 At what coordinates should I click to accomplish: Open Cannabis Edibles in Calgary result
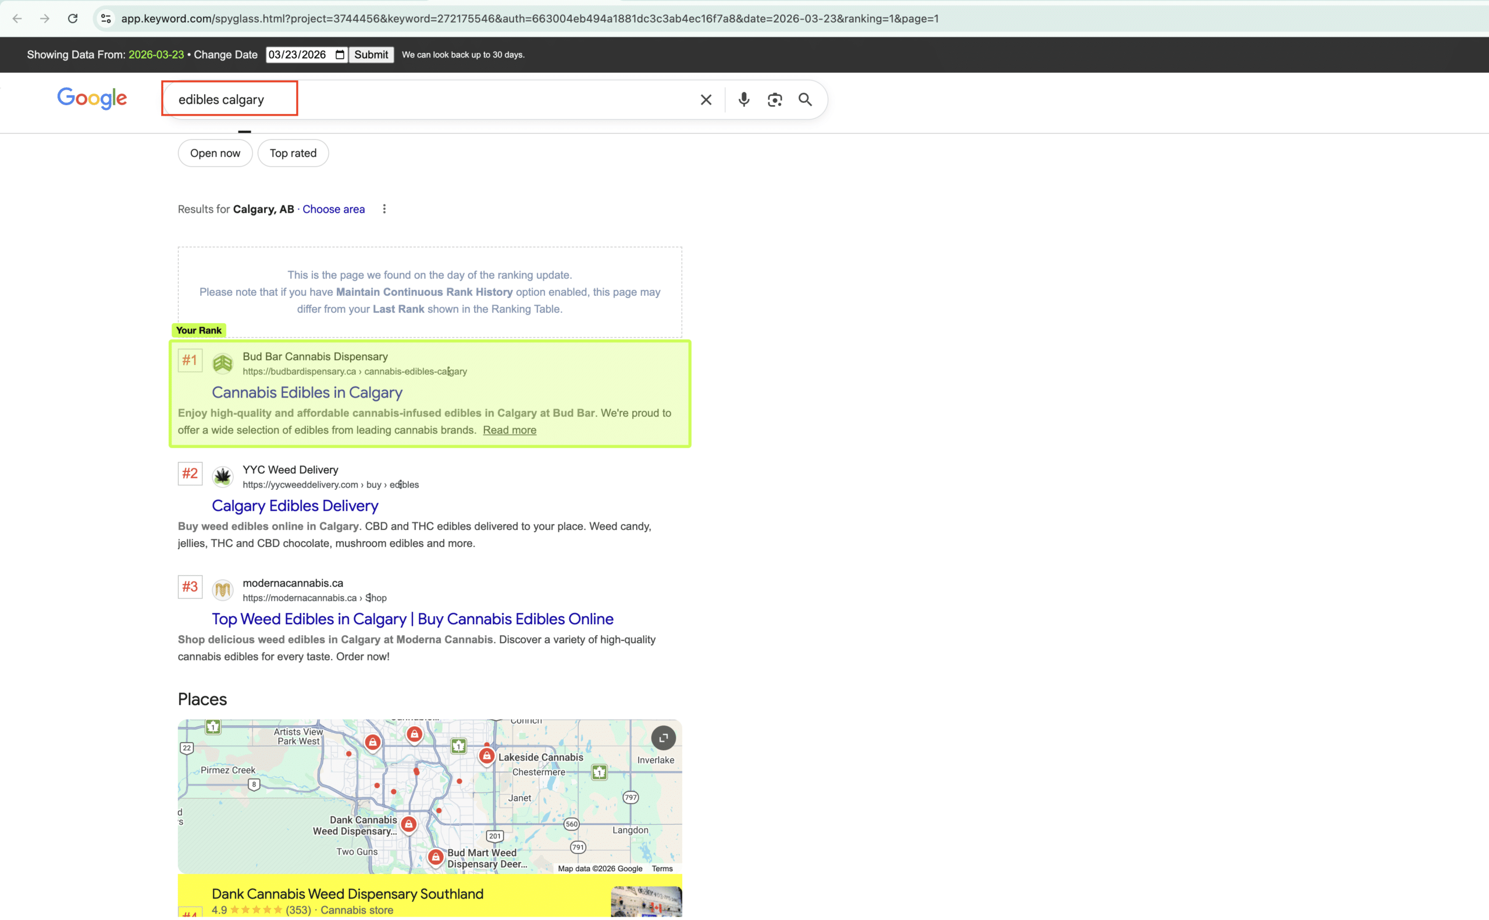point(307,393)
